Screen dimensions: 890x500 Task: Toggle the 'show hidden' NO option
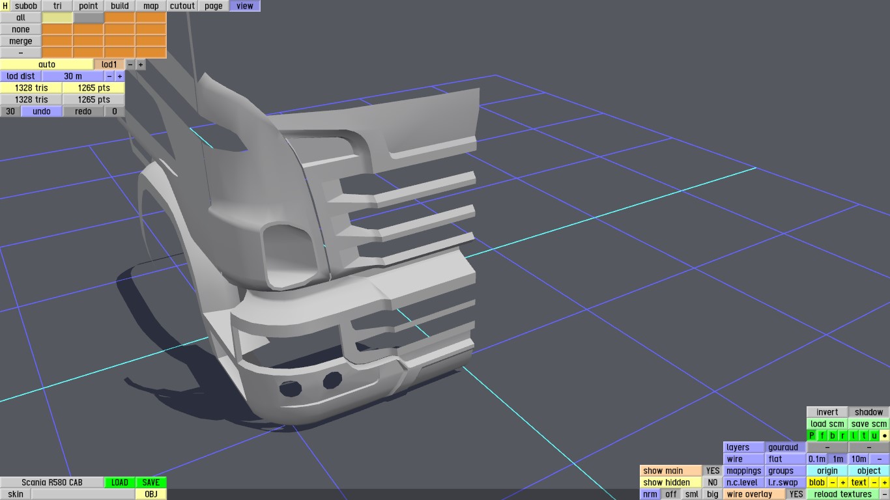[x=713, y=482]
